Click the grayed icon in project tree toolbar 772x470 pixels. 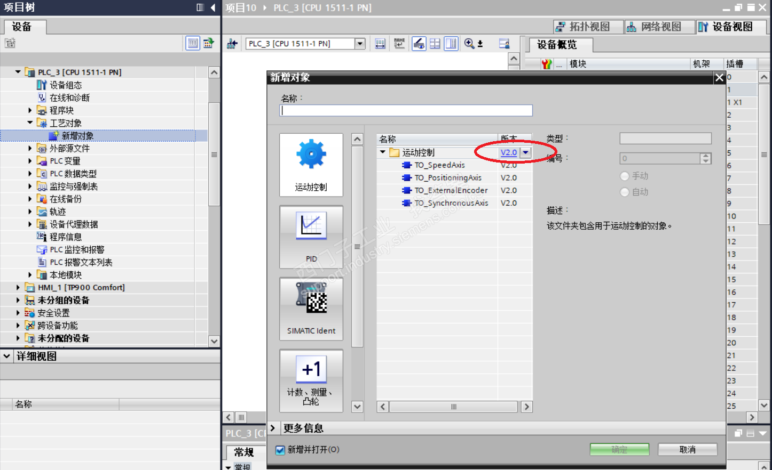point(10,43)
